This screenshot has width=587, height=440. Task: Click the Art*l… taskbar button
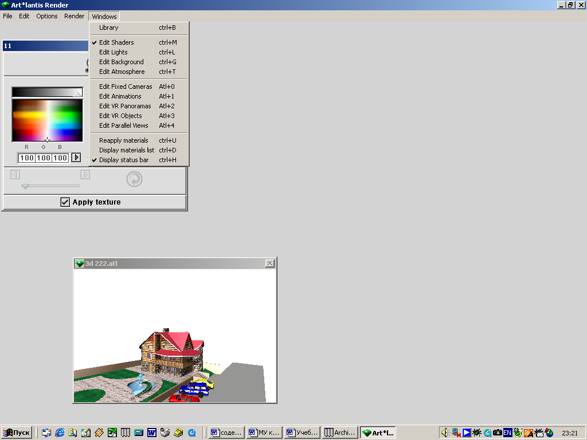pos(378,433)
